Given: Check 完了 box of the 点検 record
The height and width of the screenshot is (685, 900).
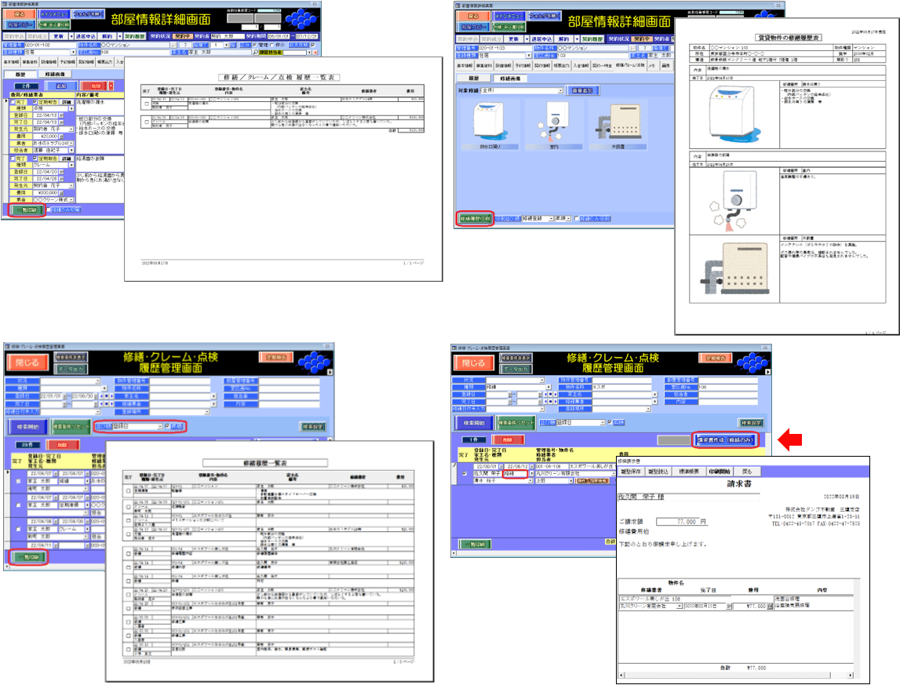Looking at the screenshot, I should point(11,101).
